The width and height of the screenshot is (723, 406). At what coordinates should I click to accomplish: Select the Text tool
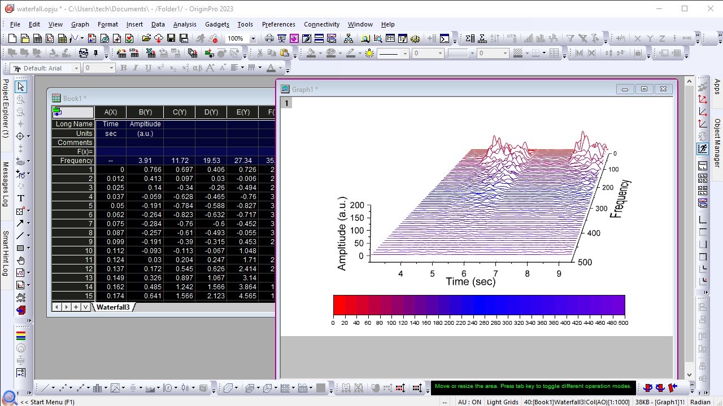tap(20, 198)
